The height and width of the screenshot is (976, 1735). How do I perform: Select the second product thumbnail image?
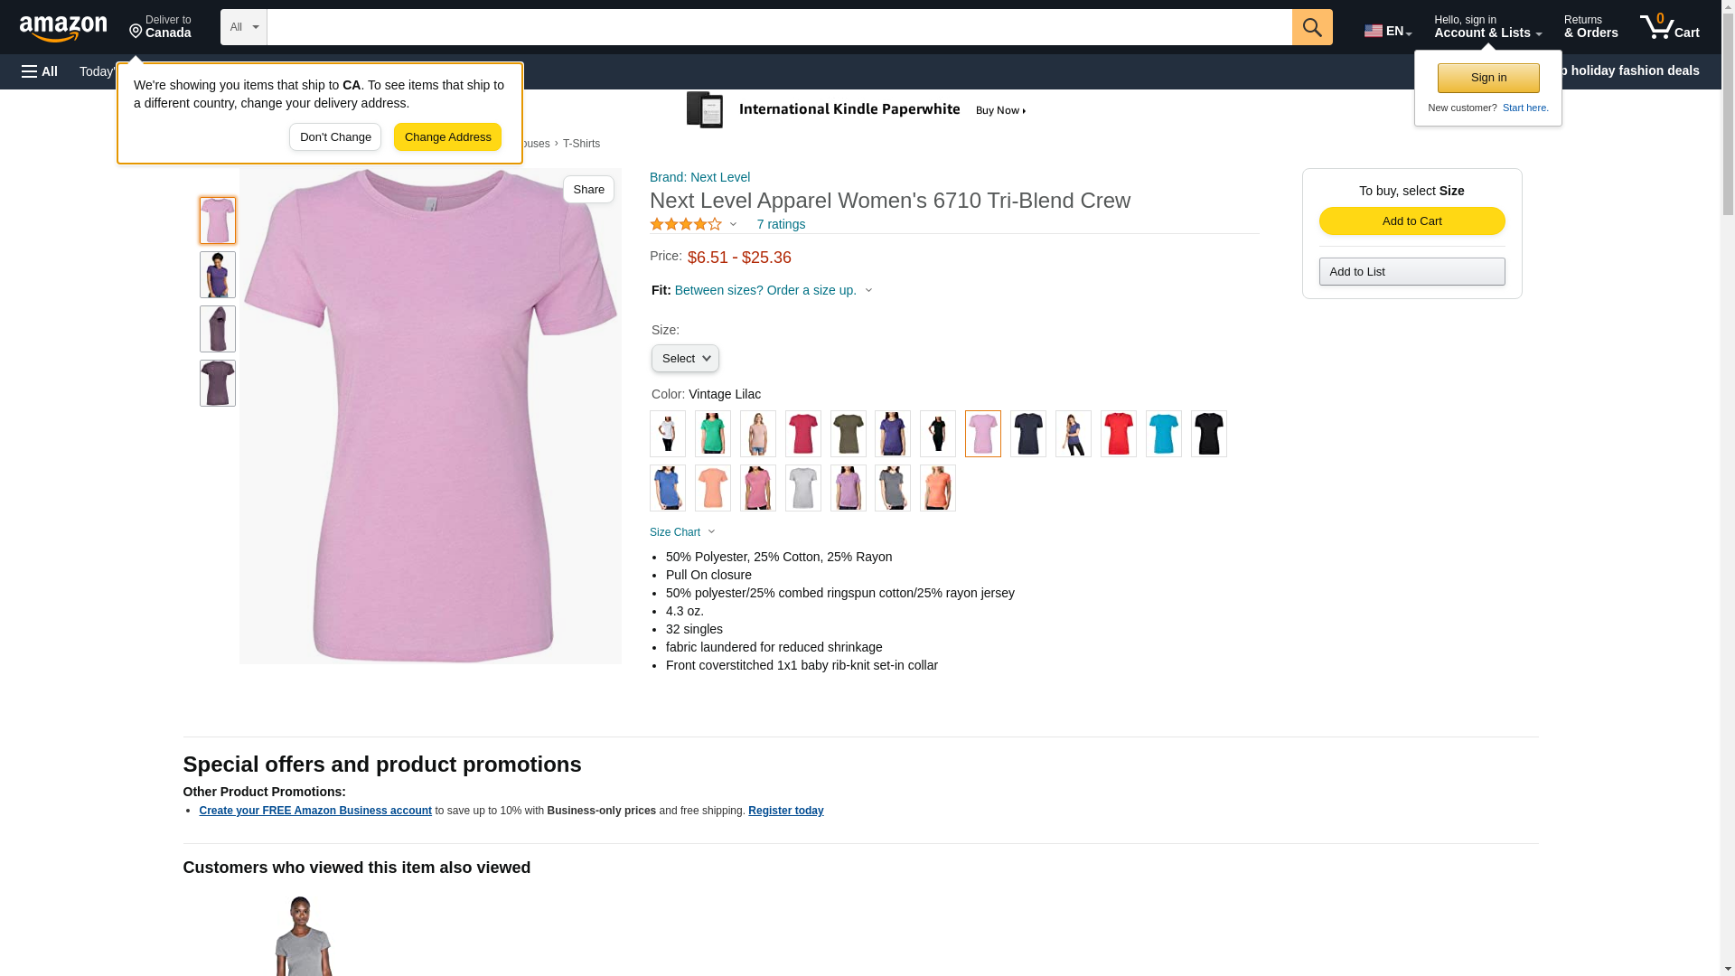tap(217, 275)
